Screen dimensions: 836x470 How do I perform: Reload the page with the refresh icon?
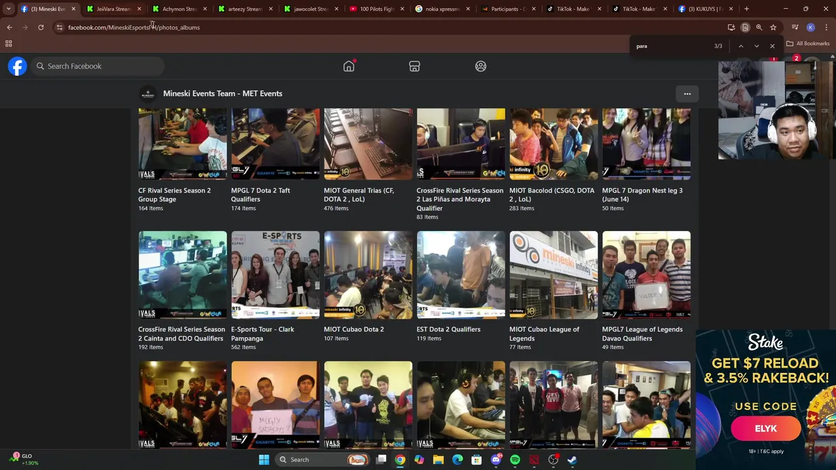[40, 27]
